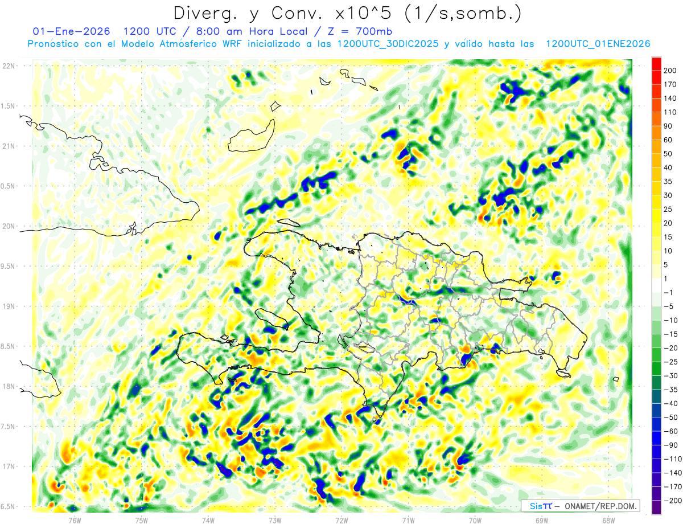Image resolution: width=683 pixels, height=528 pixels.
Task: Click the positive "110" colorbar label
Action: click(x=670, y=112)
